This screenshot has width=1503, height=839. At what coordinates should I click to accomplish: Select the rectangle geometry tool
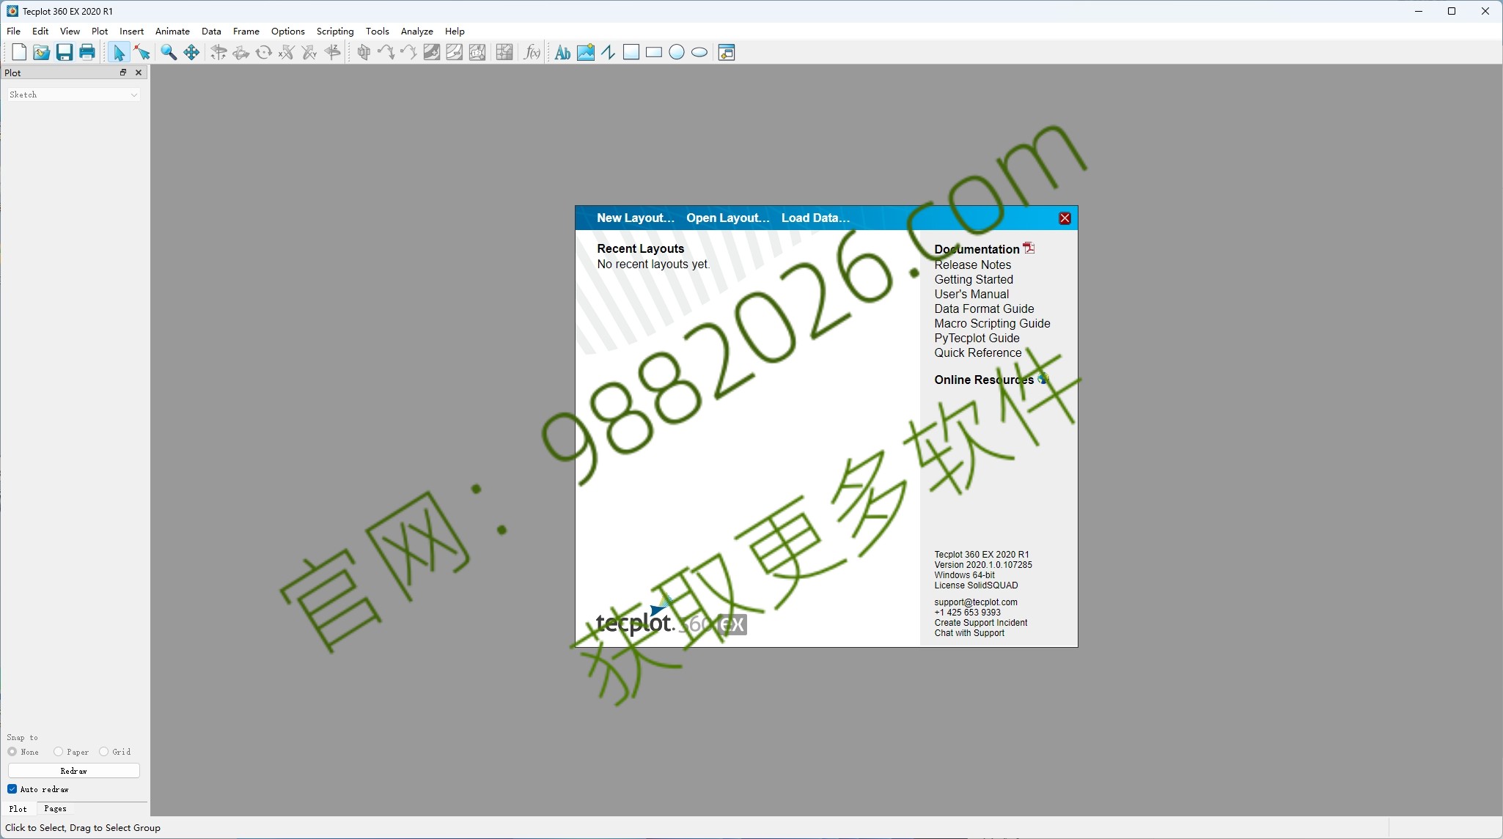[x=654, y=52]
